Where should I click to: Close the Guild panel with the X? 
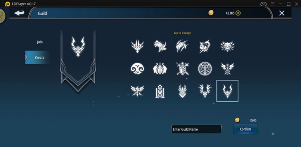coord(282,13)
